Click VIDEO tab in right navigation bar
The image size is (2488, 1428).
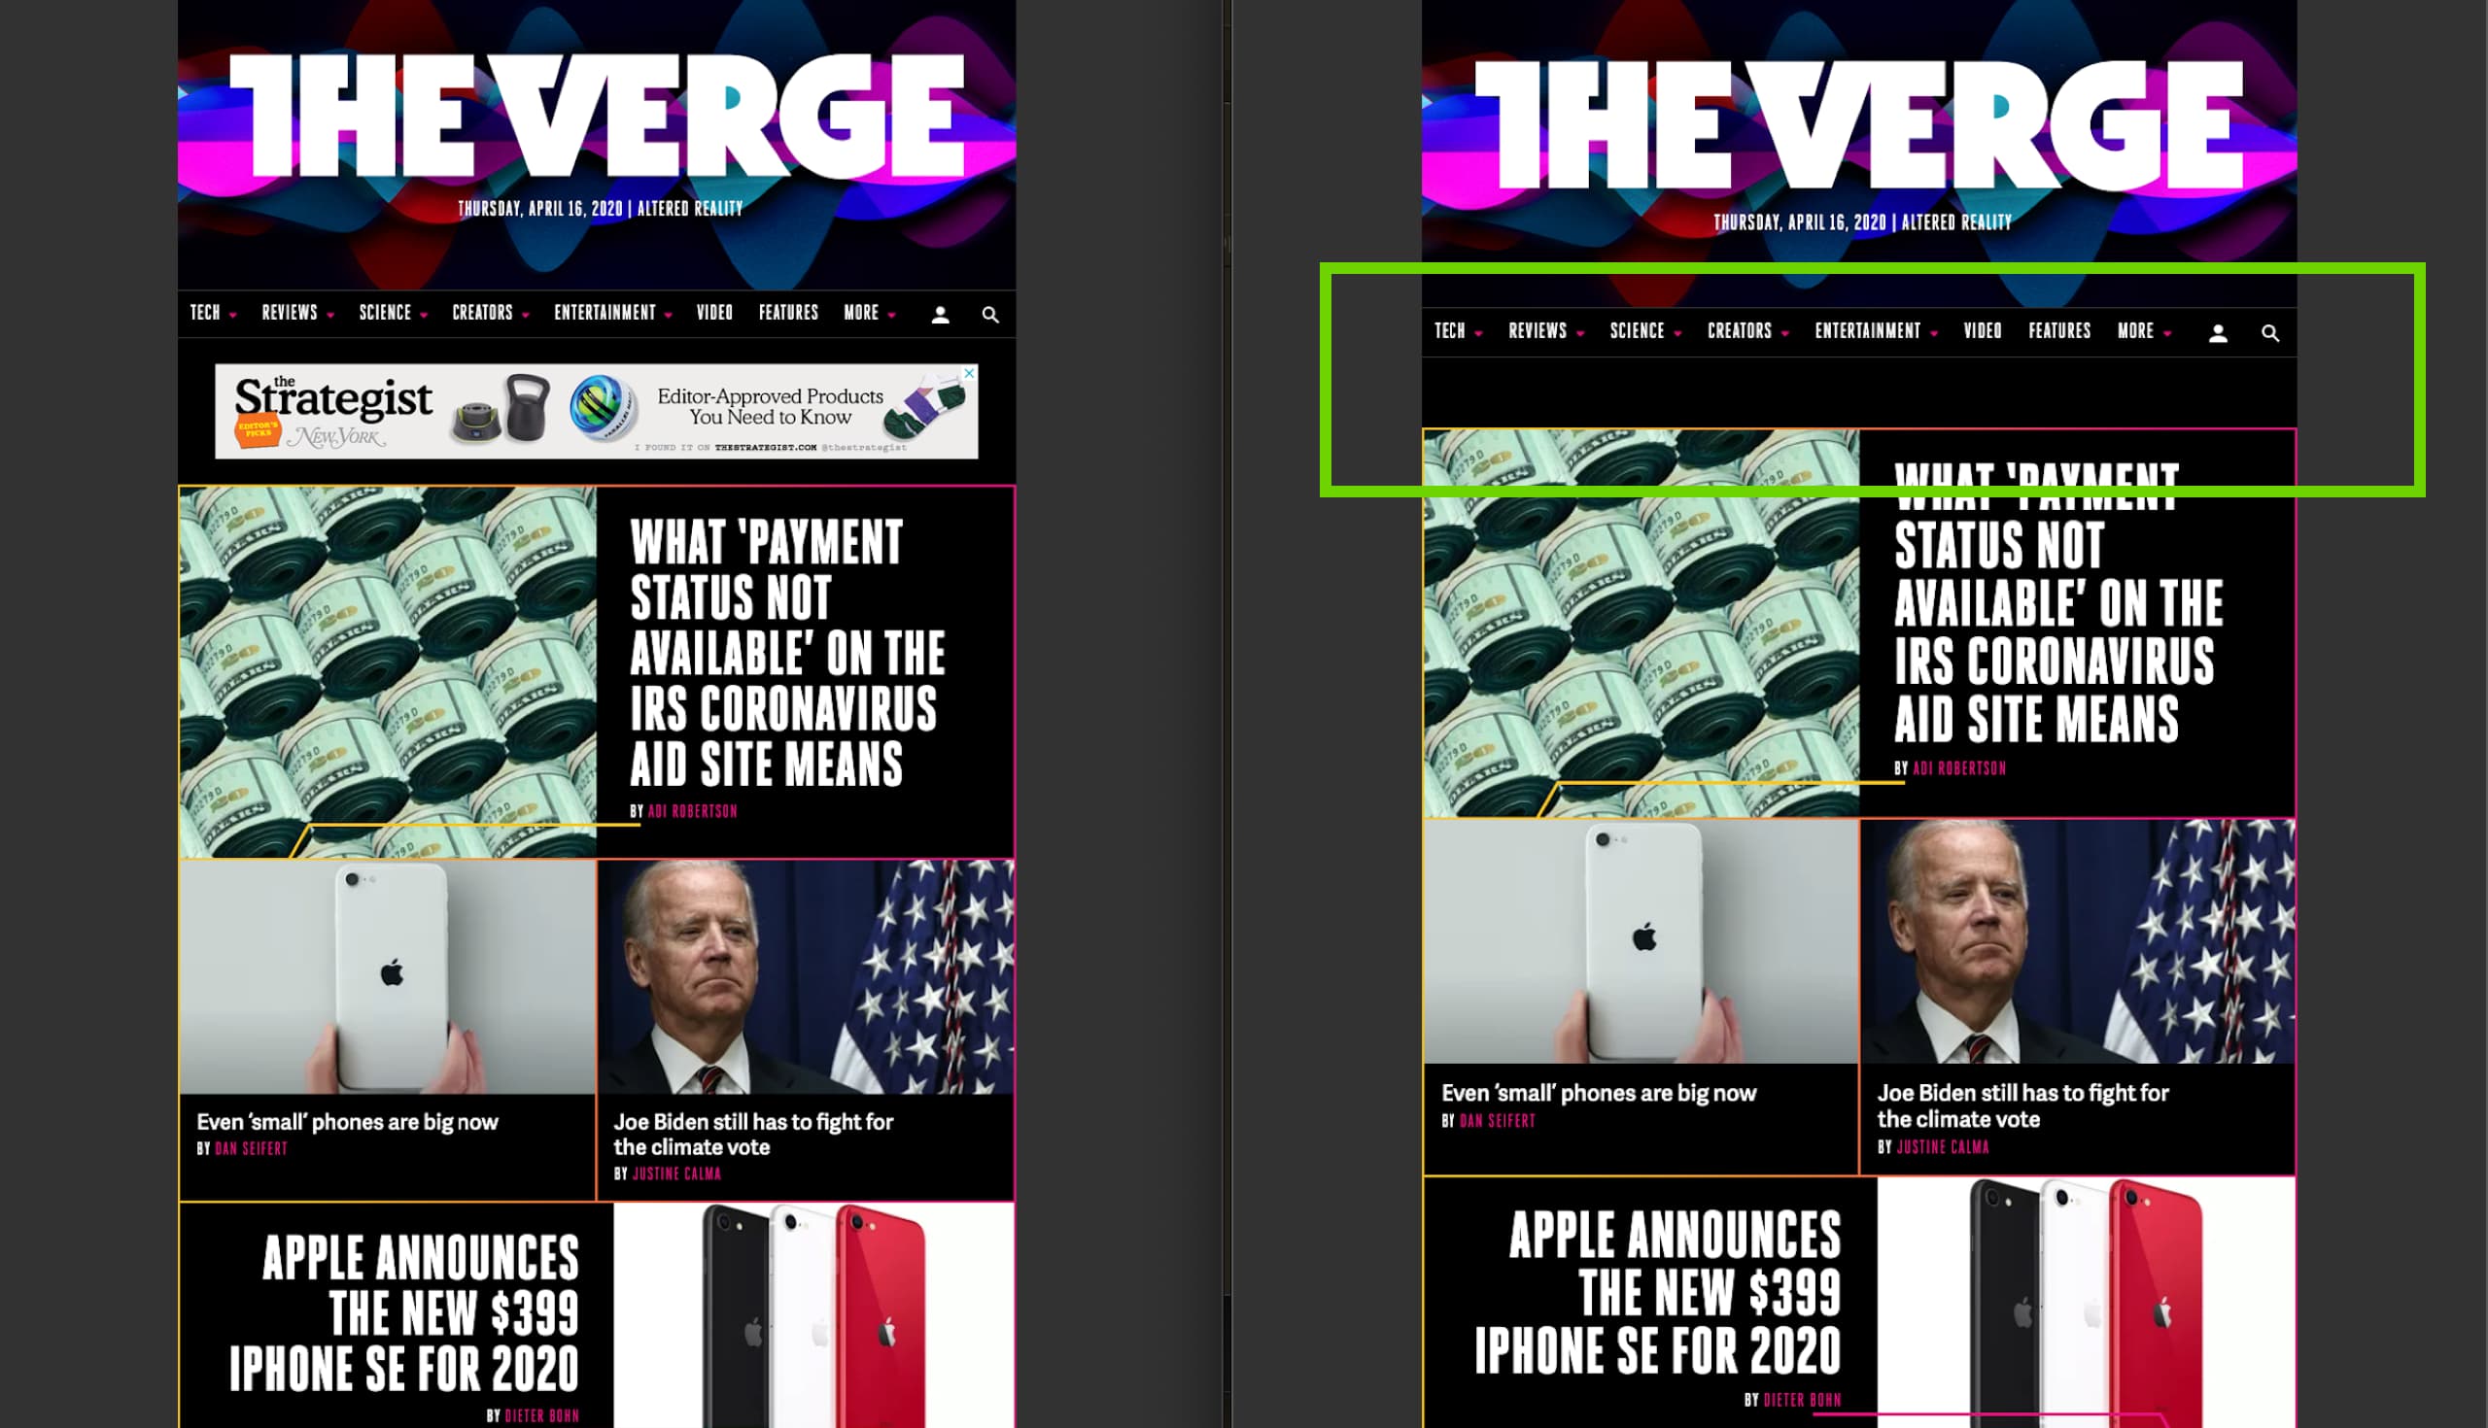coord(1979,331)
